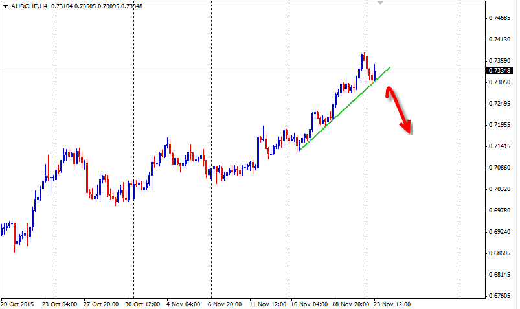Click the 0.68145 price axis label

click(x=500, y=275)
